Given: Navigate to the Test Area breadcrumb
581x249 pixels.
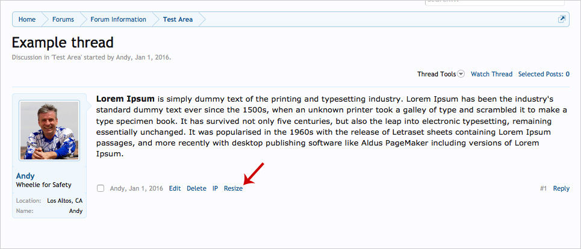Looking at the screenshot, I should [178, 19].
